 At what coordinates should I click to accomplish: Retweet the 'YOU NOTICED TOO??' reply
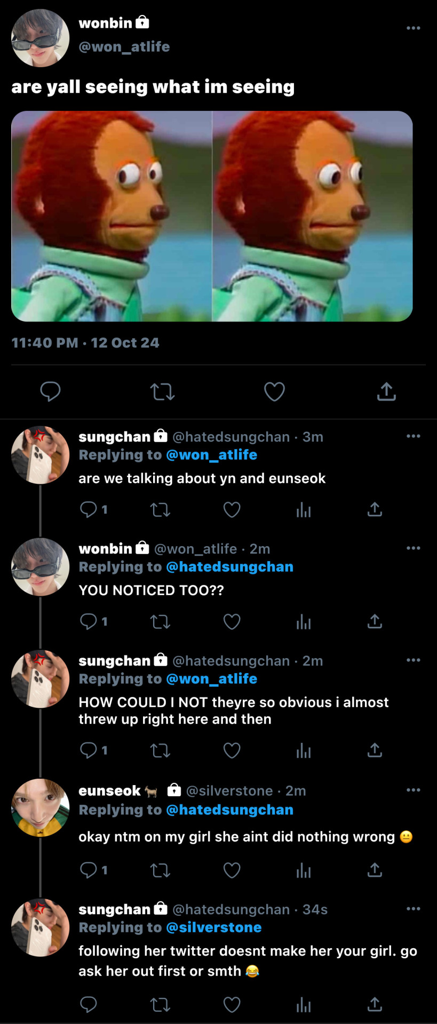[160, 622]
